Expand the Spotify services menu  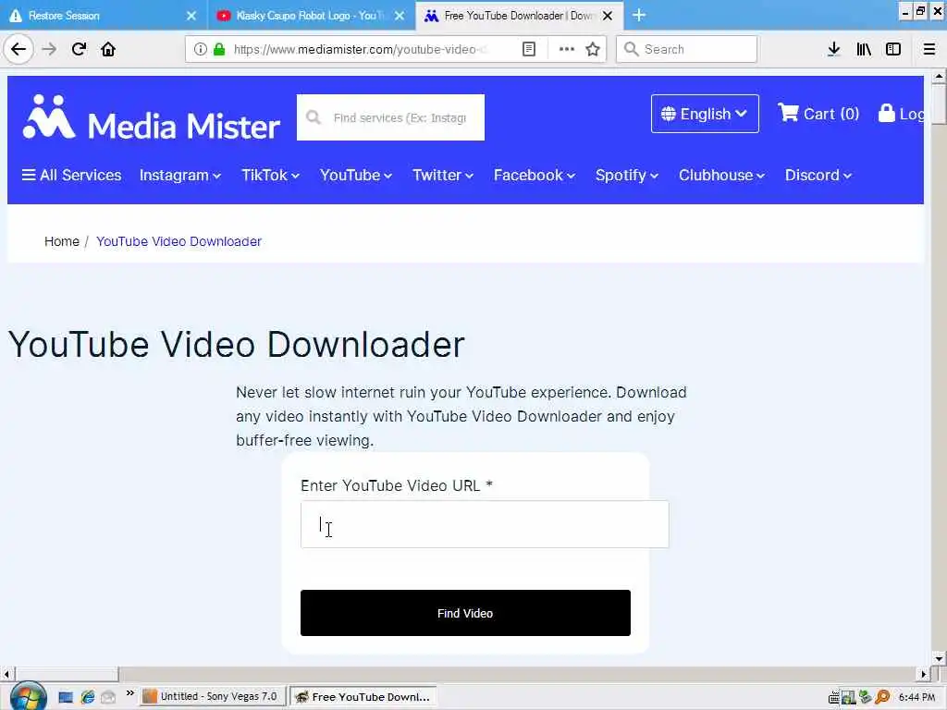(626, 175)
